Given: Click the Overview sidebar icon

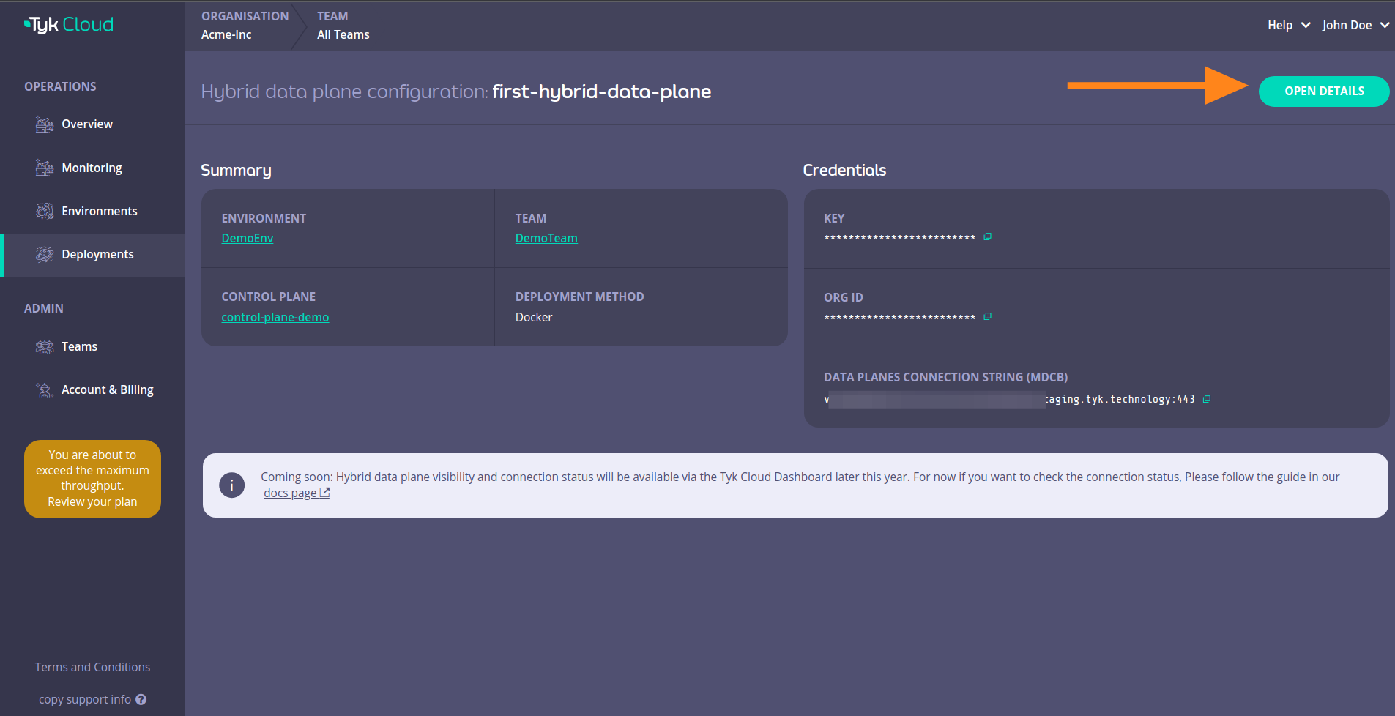Looking at the screenshot, I should [x=45, y=124].
